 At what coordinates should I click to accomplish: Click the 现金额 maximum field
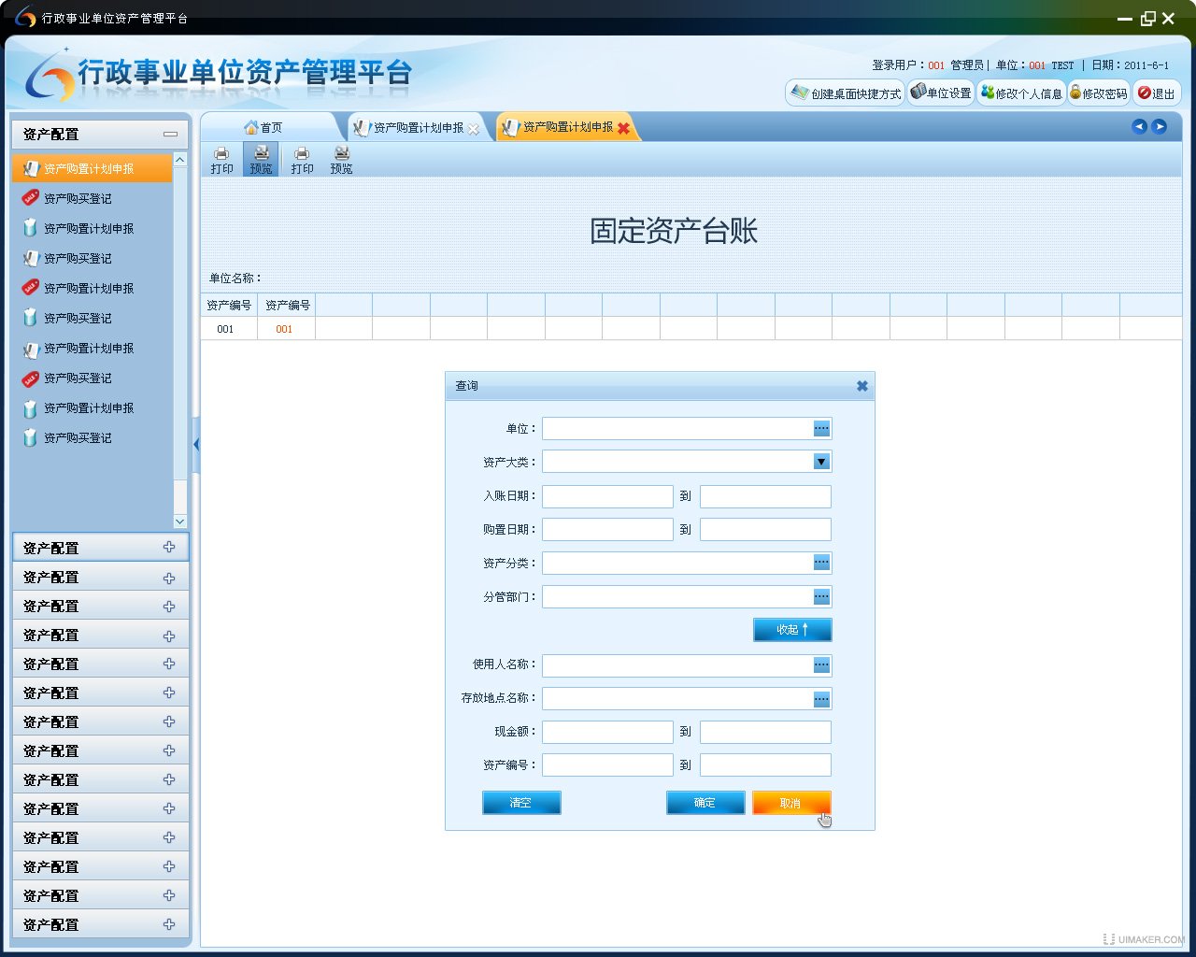pyautogui.click(x=765, y=732)
